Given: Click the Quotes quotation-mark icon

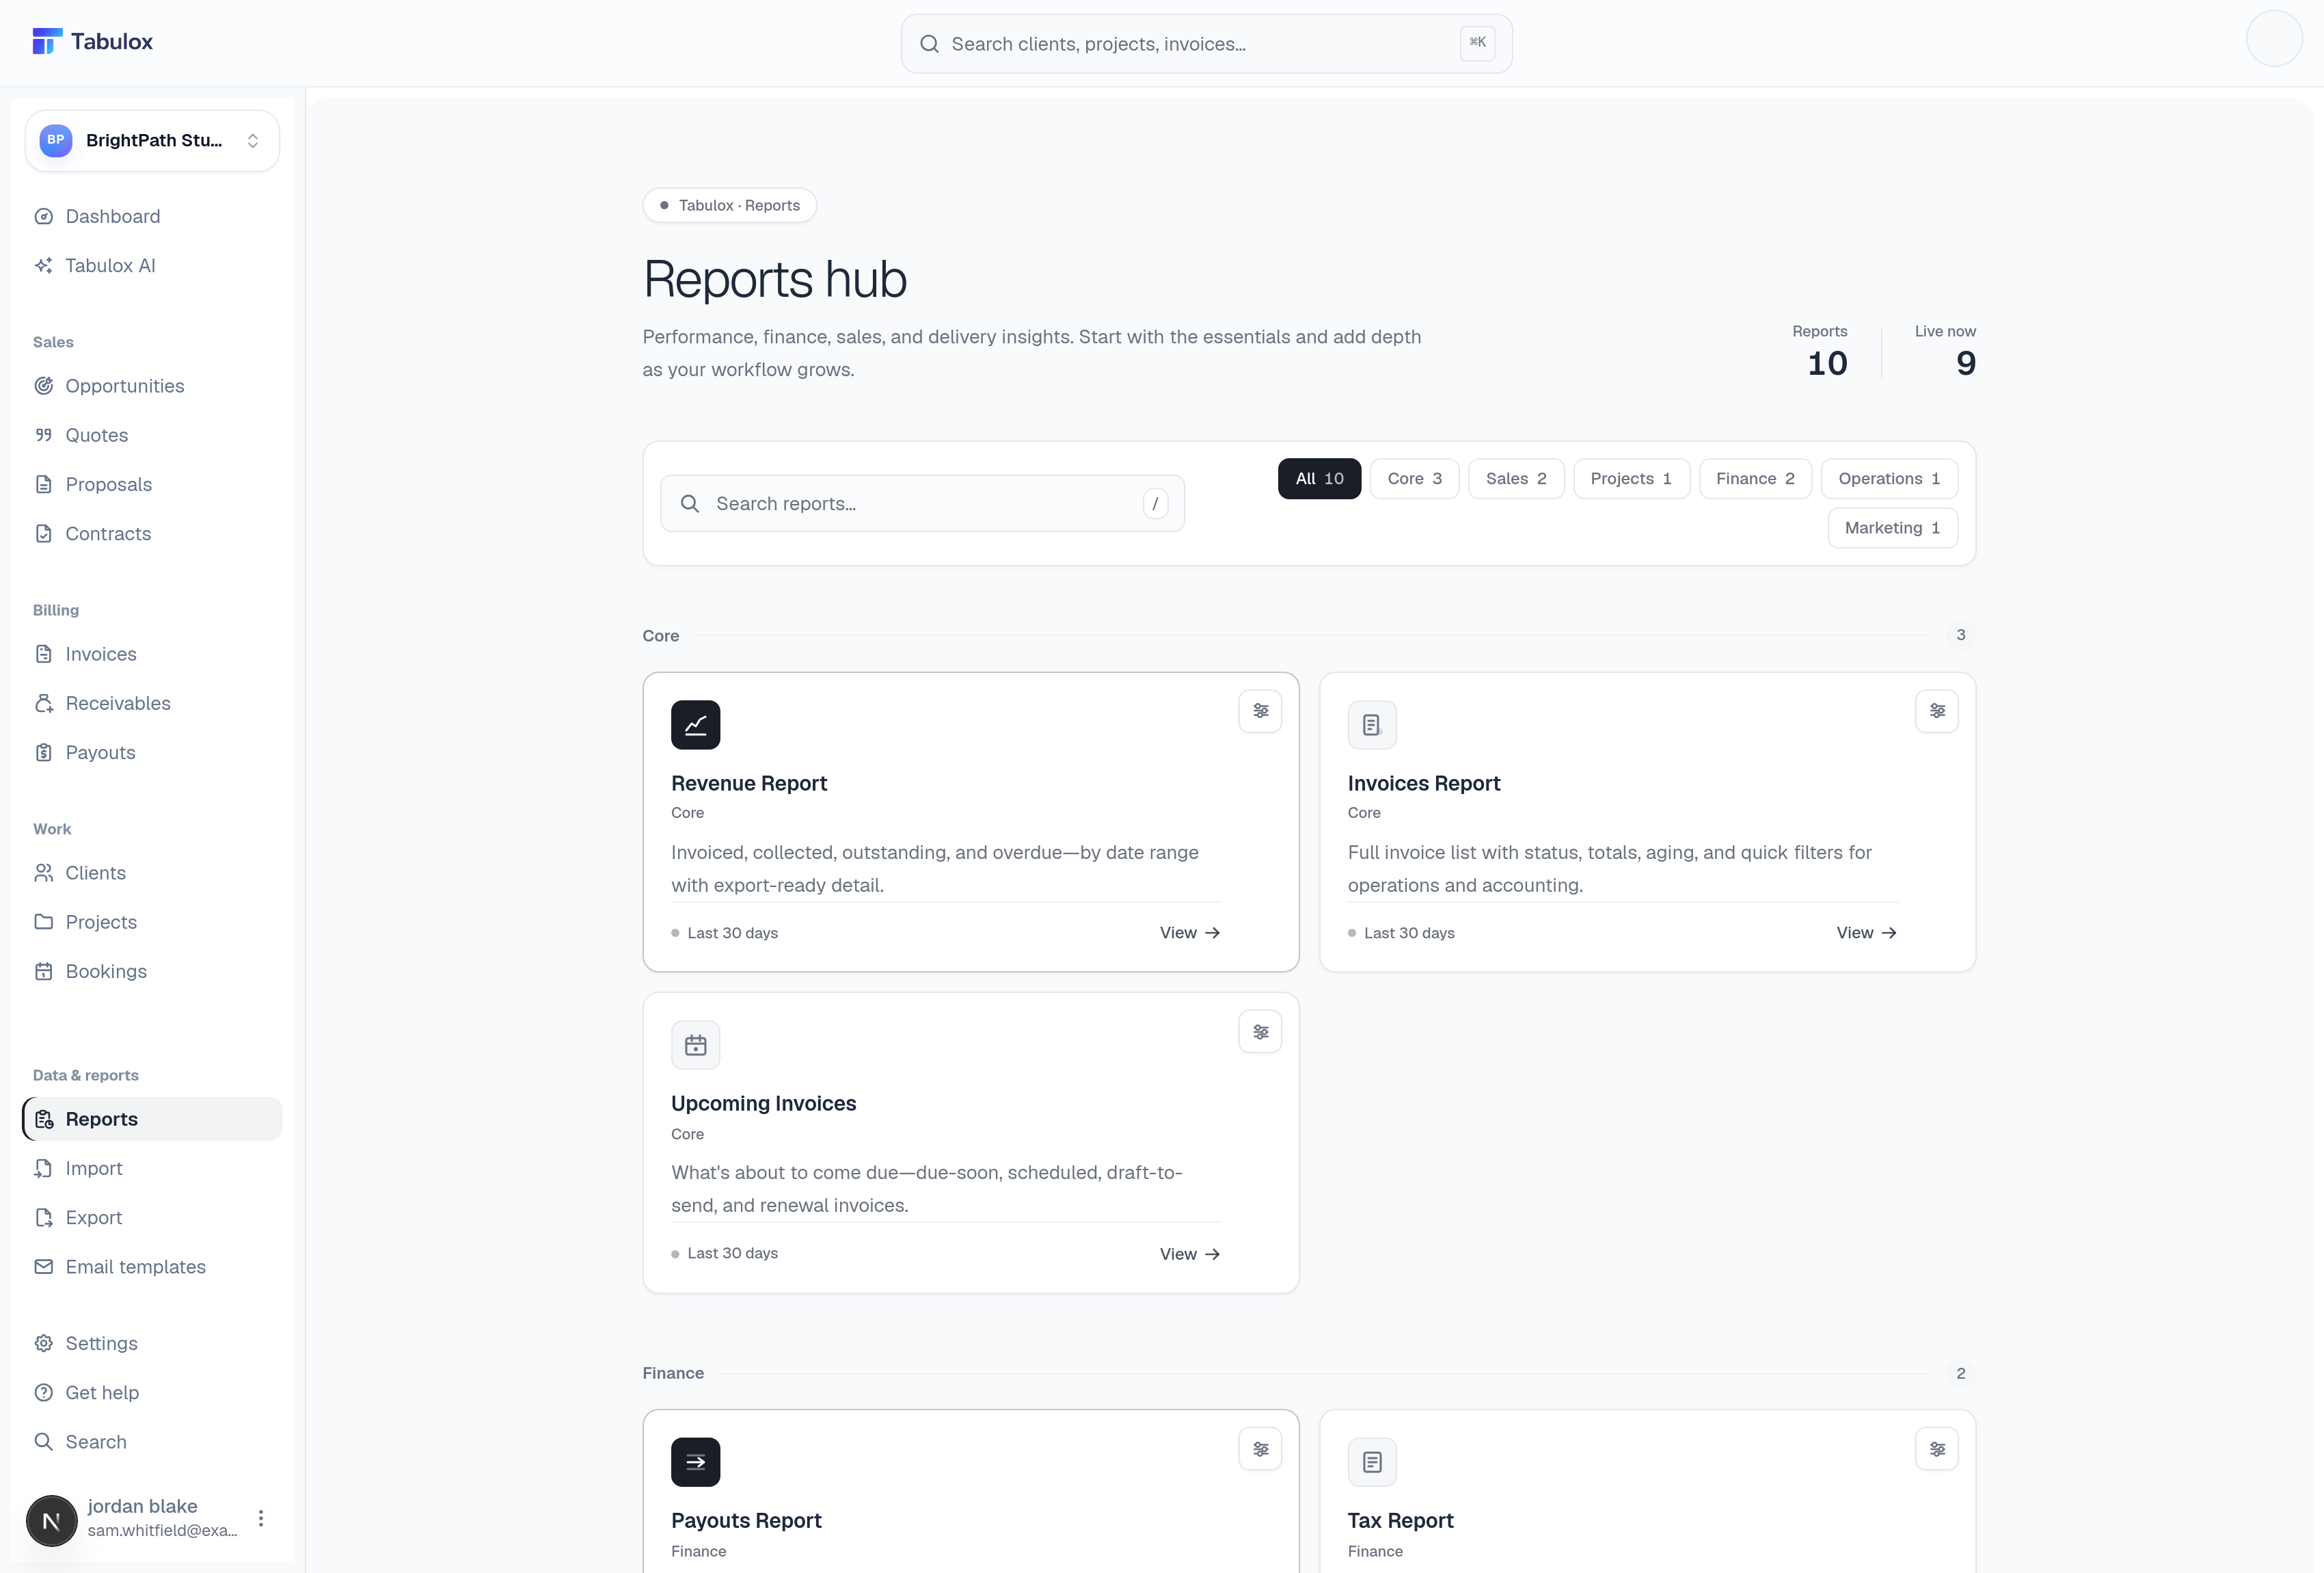Looking at the screenshot, I should tap(43, 435).
